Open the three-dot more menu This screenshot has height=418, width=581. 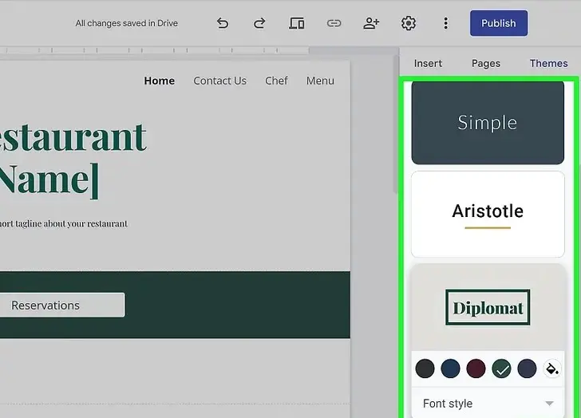click(445, 23)
